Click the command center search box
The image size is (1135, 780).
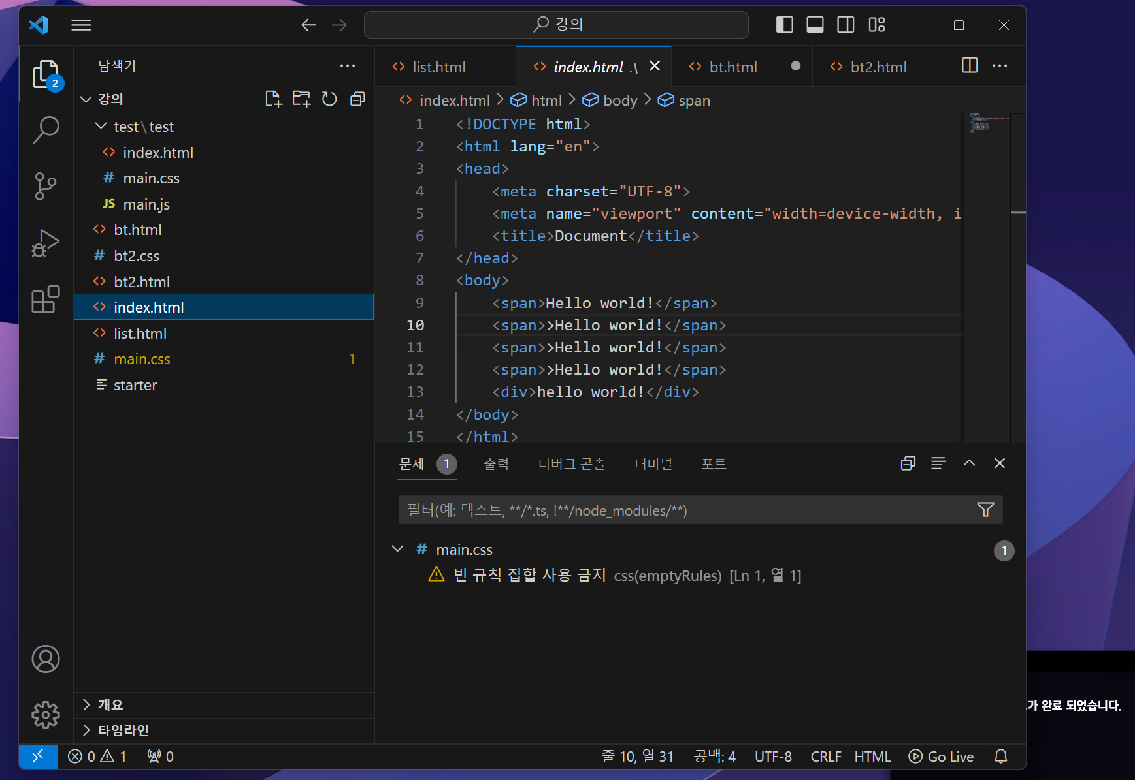[x=556, y=25]
